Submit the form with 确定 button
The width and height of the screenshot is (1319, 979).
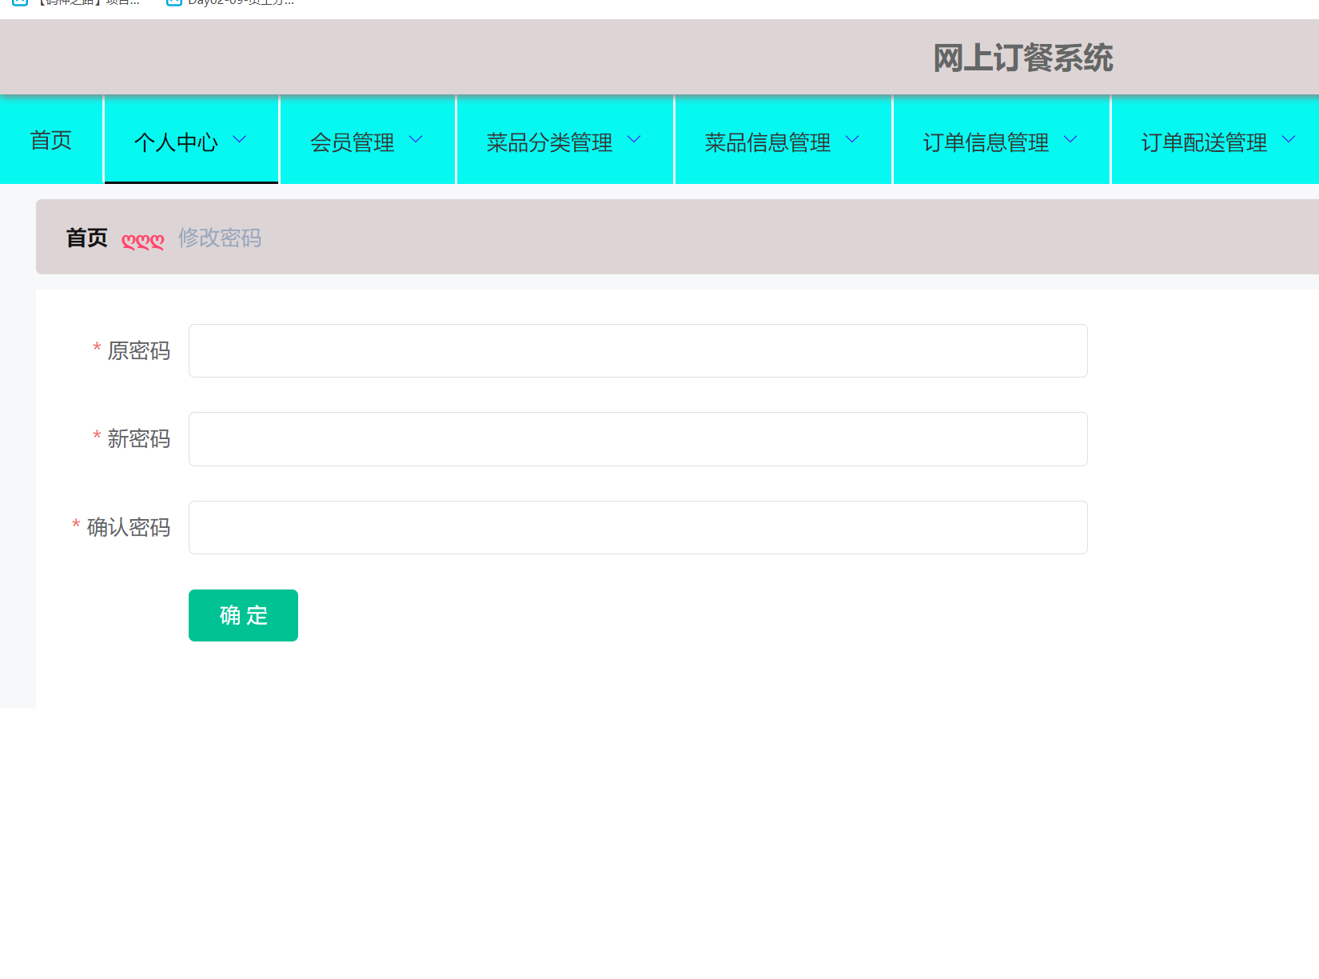243,615
